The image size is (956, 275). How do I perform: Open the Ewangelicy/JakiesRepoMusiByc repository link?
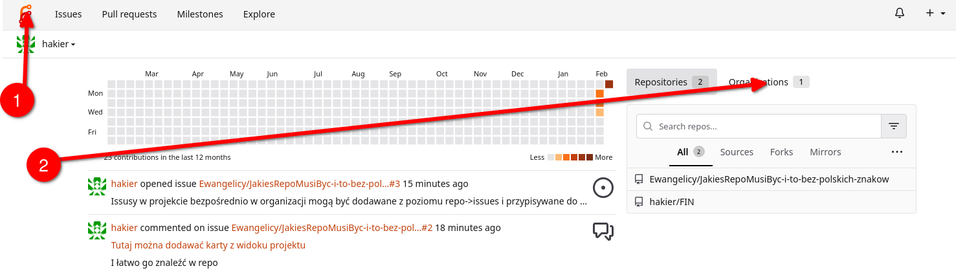769,179
